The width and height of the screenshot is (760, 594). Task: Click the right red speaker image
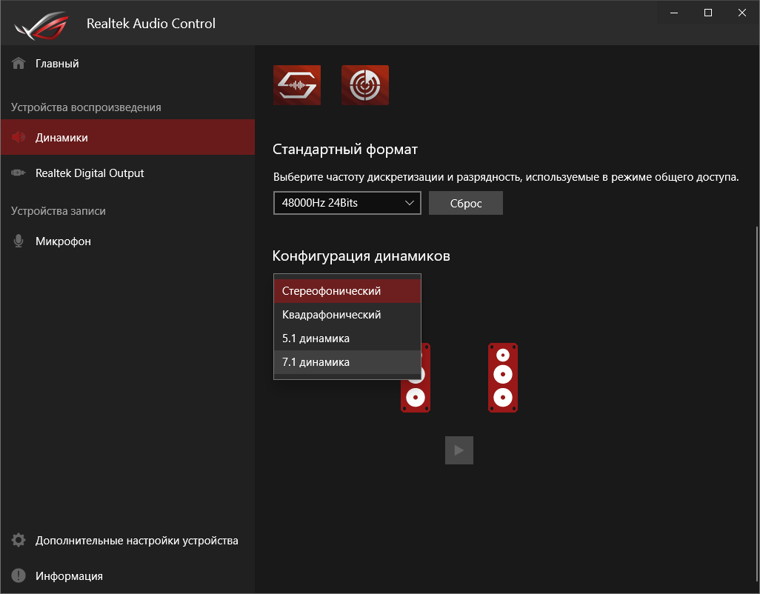tap(503, 378)
